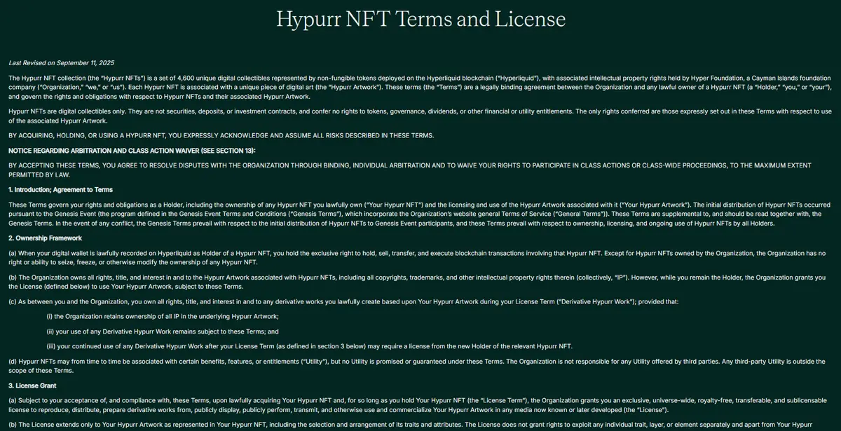Click clause '(a) When your digital wallet is lawfully recorded'
The height and width of the screenshot is (431, 841).
[x=416, y=258]
